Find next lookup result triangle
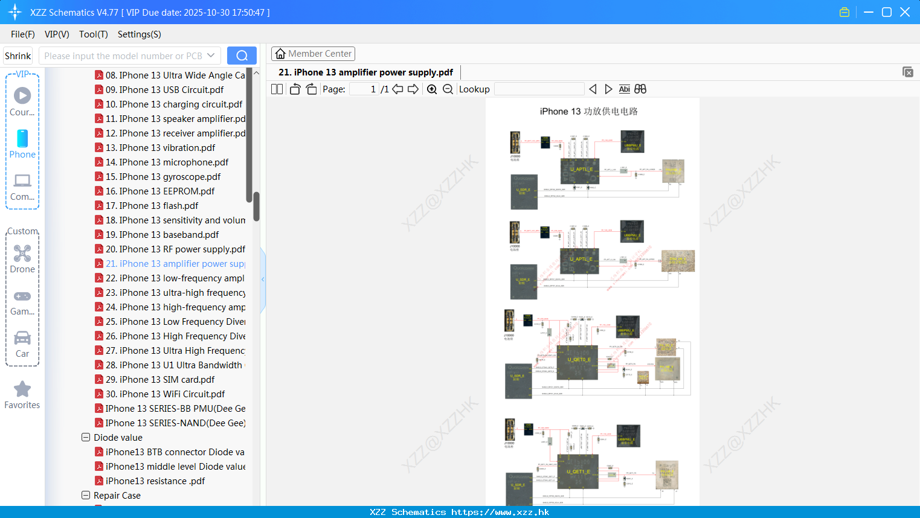This screenshot has width=920, height=518. click(x=608, y=89)
